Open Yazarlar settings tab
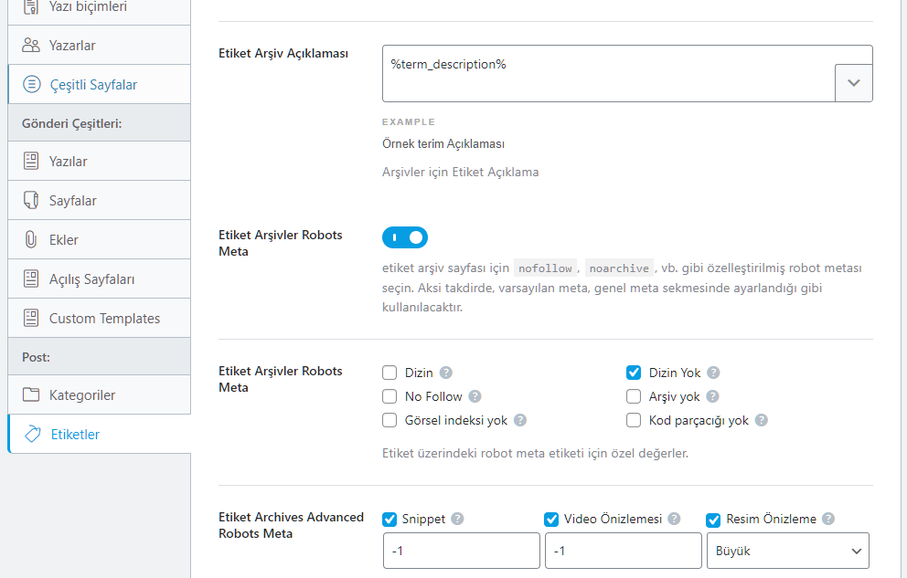Viewport: 907px width, 578px height. [x=99, y=45]
